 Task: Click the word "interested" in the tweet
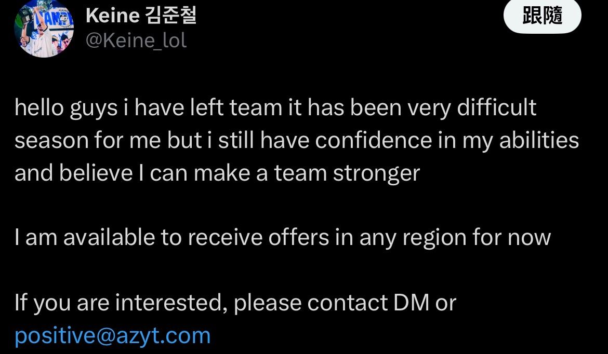170,303
